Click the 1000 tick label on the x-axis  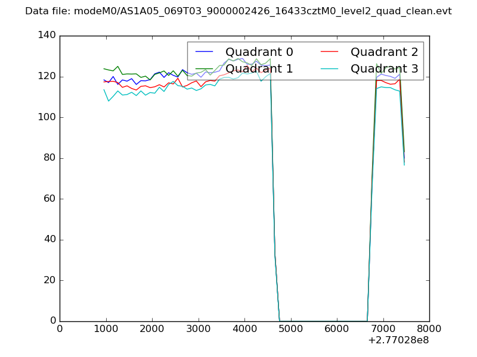click(106, 329)
